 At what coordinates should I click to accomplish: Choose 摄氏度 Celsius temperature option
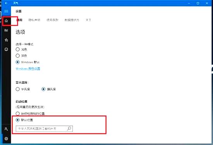tap(43, 89)
